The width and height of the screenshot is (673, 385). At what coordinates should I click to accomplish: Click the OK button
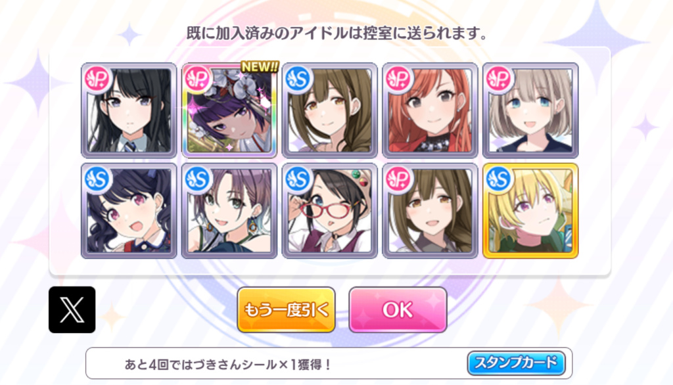coord(398,309)
